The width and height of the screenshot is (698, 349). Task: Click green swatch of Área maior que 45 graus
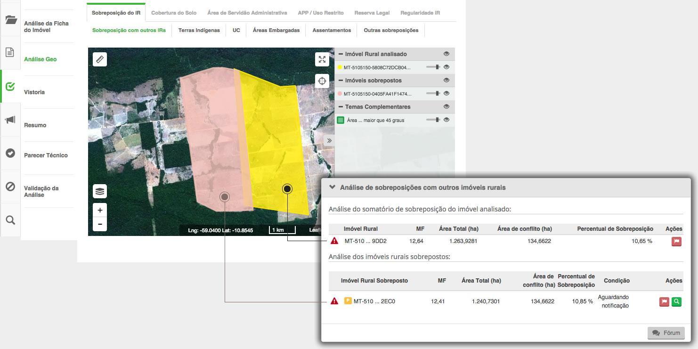(x=341, y=120)
